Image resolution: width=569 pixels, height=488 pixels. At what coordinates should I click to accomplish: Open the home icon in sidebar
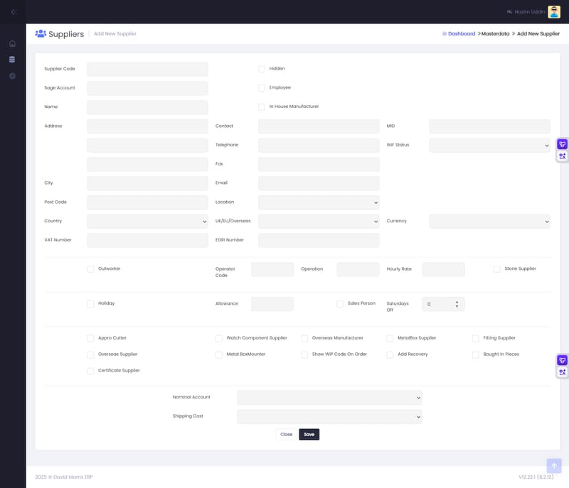[12, 43]
